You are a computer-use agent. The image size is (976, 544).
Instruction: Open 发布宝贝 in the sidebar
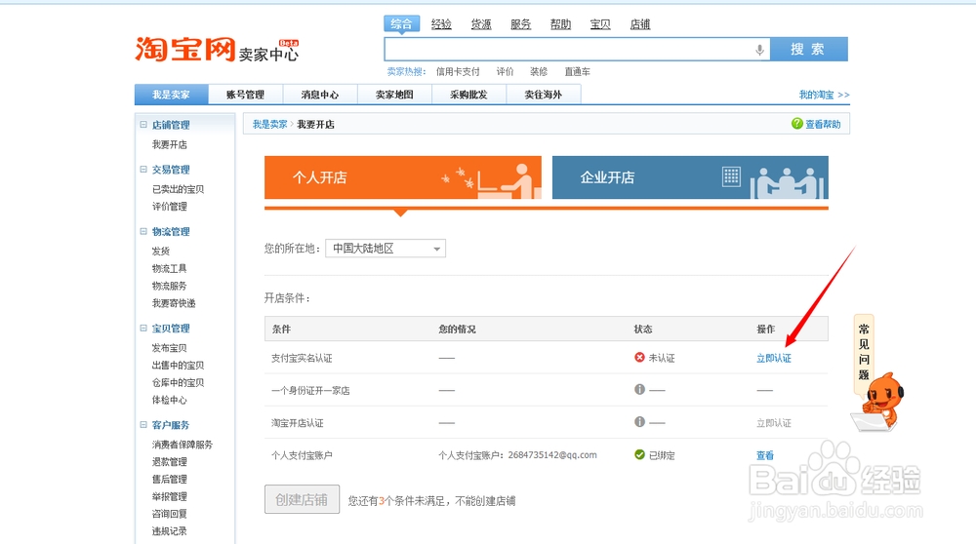(x=169, y=347)
